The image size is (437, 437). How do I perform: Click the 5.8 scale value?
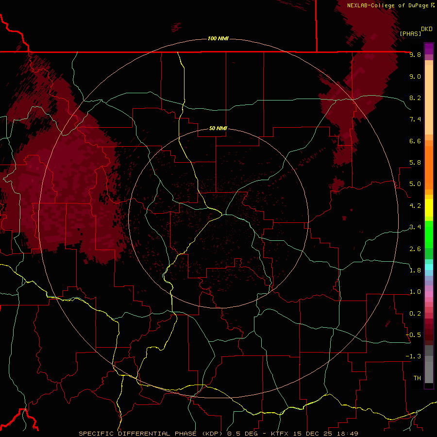[415, 163]
